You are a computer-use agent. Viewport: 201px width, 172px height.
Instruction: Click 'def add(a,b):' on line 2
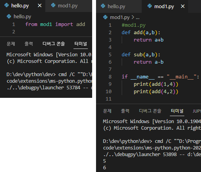(x=141, y=33)
